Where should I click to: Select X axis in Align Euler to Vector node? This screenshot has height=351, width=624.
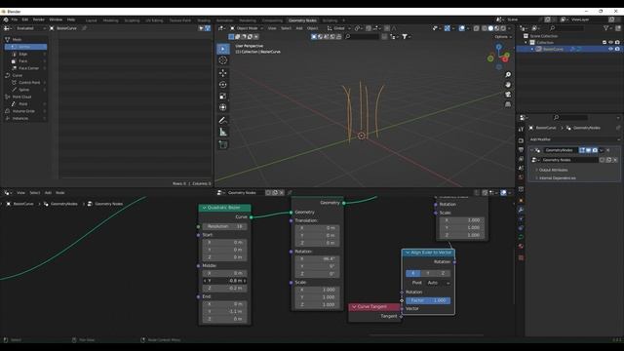[413, 273]
